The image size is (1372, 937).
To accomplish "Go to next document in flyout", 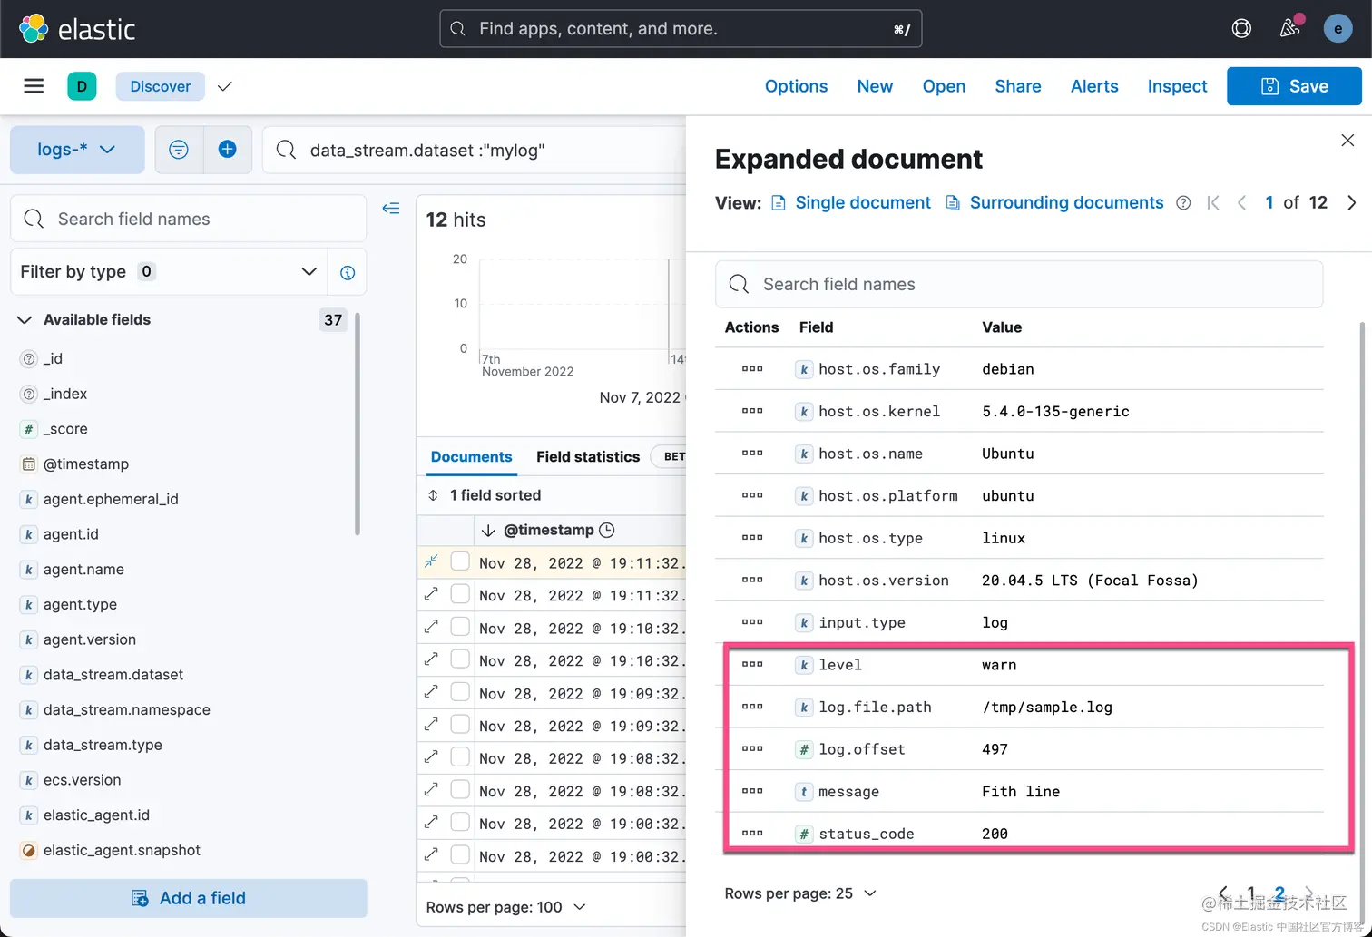I will pyautogui.click(x=1351, y=203).
